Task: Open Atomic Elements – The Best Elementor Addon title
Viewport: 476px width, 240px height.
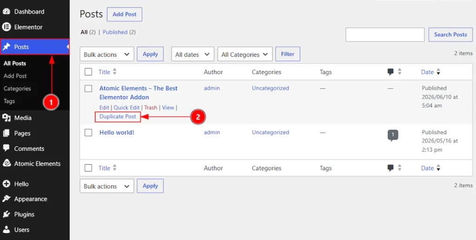Action: pyautogui.click(x=139, y=93)
